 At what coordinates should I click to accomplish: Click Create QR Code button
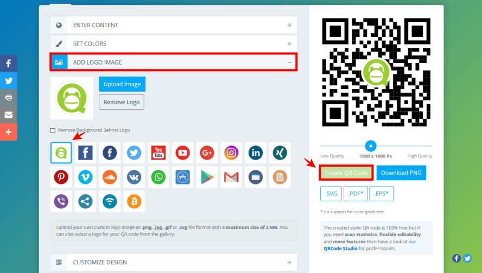346,173
